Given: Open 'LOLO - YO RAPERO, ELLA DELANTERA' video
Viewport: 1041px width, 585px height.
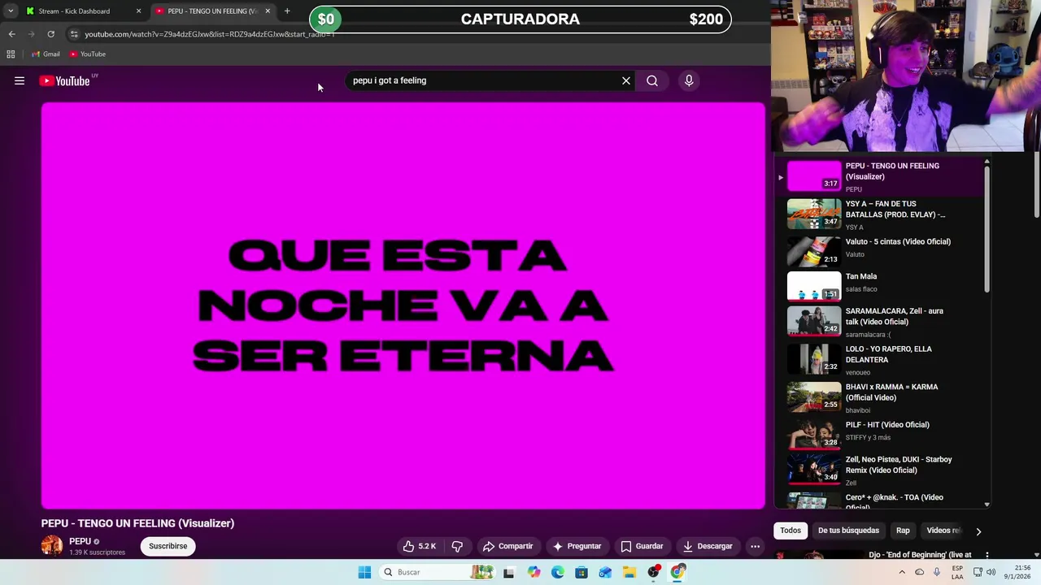Looking at the screenshot, I should coord(881,359).
